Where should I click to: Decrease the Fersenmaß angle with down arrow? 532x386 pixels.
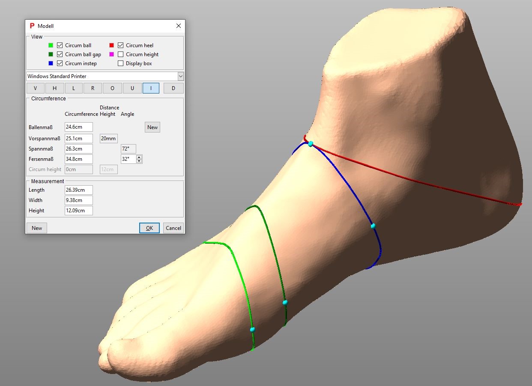(x=139, y=161)
